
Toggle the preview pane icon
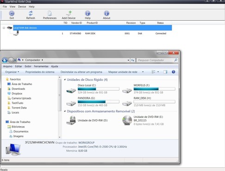point(165,72)
